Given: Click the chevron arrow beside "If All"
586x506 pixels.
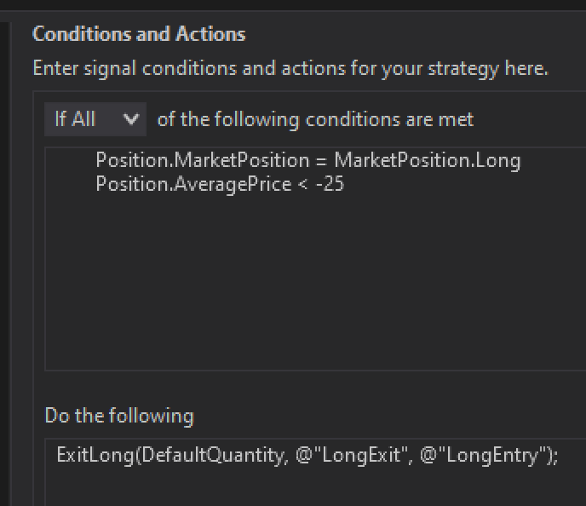Looking at the screenshot, I should (x=130, y=119).
